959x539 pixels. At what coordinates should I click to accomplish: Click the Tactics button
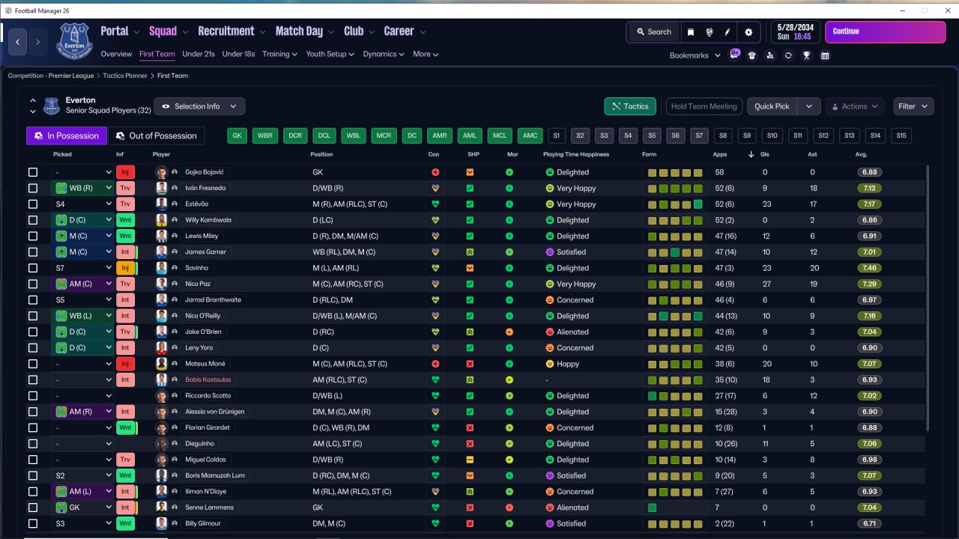630,106
